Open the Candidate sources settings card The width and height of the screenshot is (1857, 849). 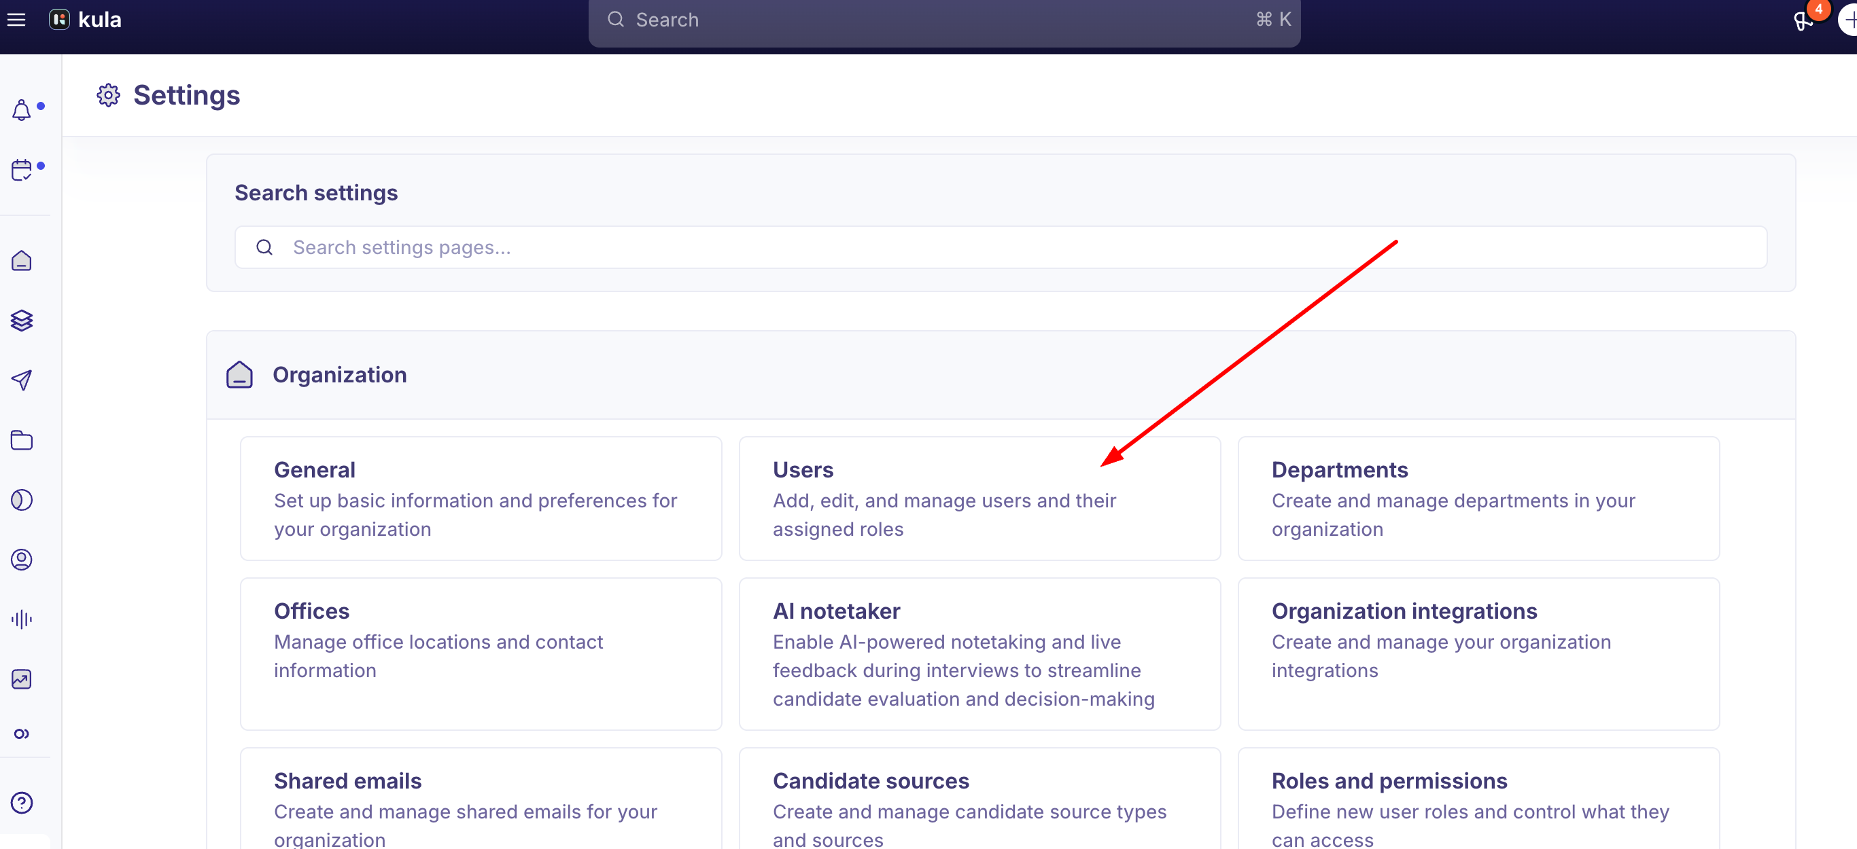coord(979,798)
